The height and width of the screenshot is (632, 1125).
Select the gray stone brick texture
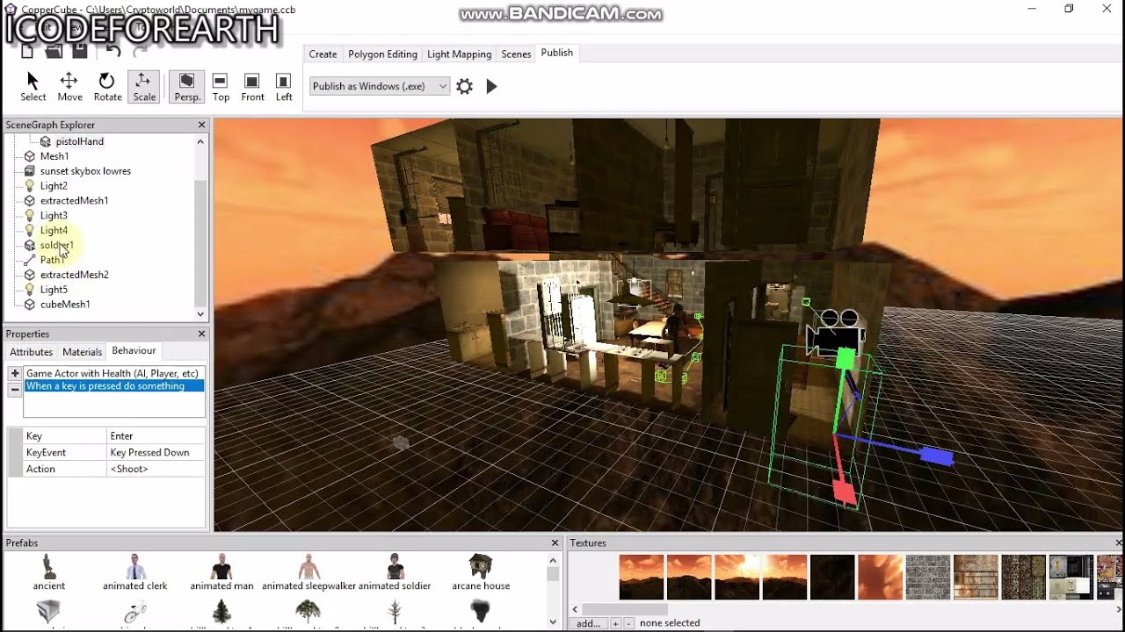pos(928,578)
